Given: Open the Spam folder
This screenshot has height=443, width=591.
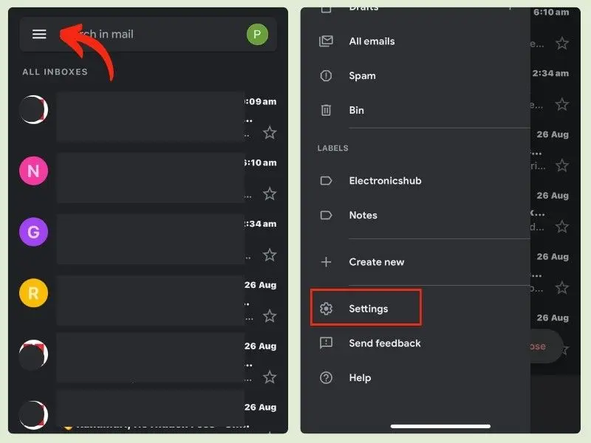Looking at the screenshot, I should (x=362, y=76).
